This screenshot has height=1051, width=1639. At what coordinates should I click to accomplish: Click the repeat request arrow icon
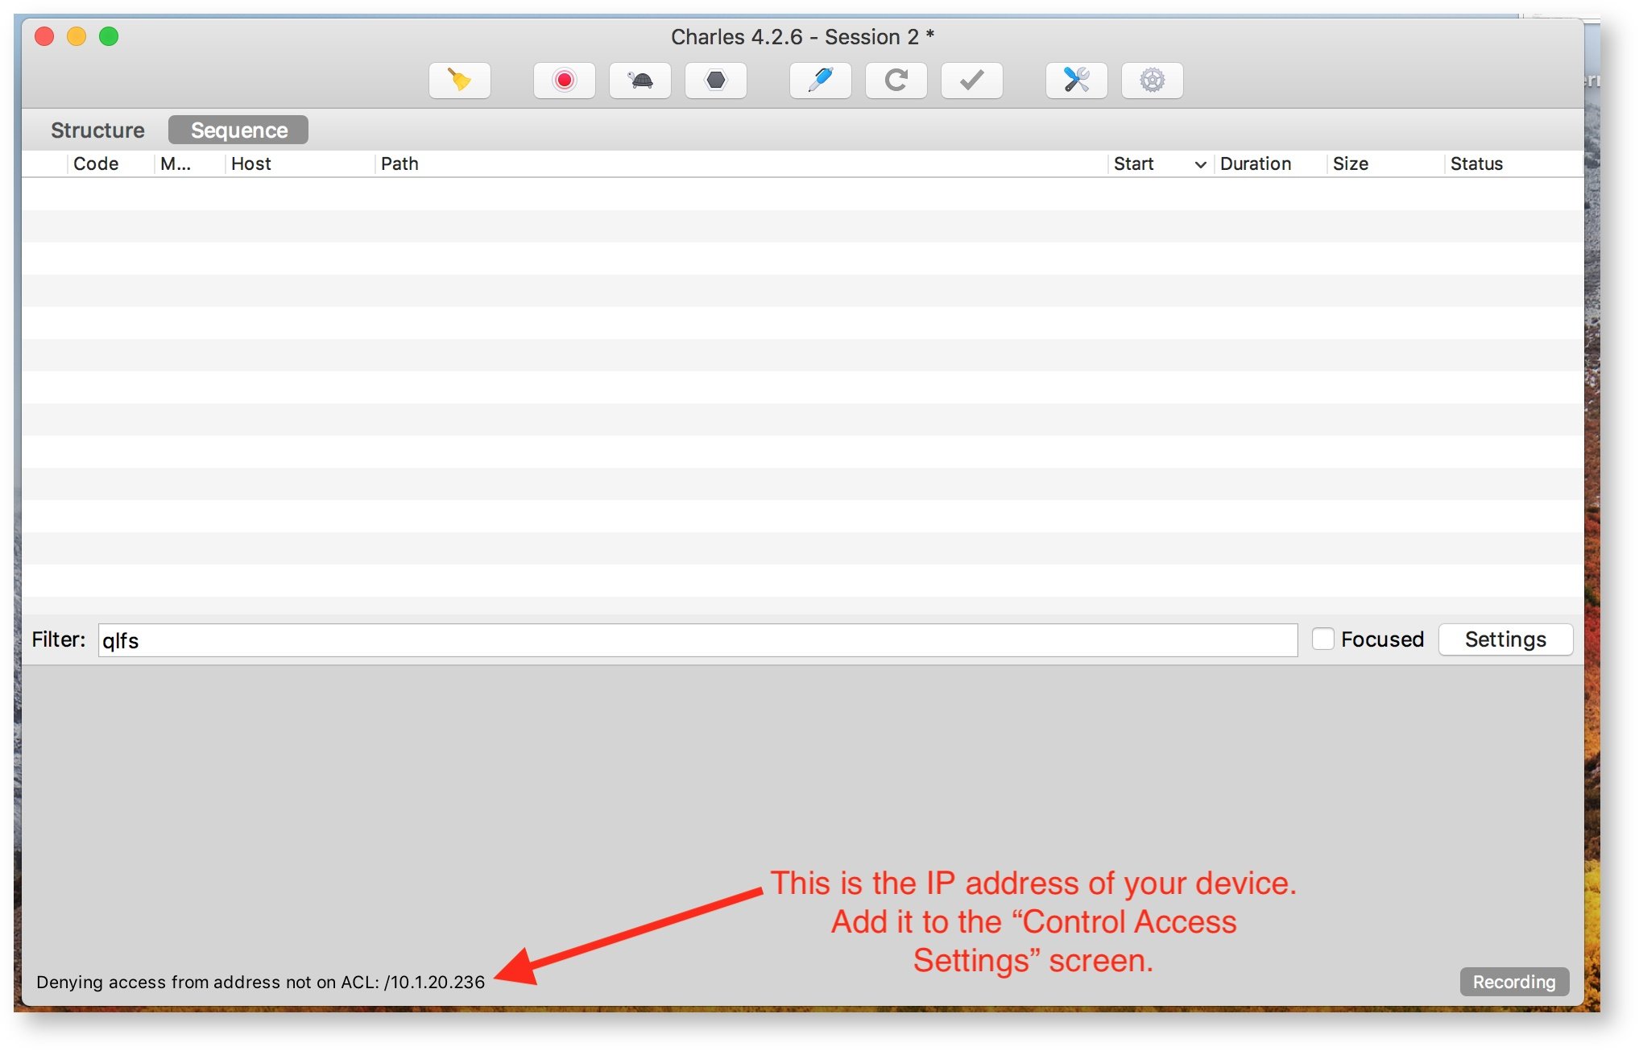[896, 81]
